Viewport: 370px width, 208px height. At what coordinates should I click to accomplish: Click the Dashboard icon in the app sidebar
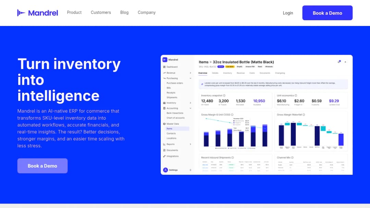tap(164, 67)
